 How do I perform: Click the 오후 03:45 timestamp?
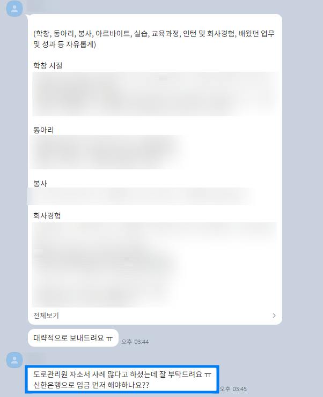click(233, 389)
